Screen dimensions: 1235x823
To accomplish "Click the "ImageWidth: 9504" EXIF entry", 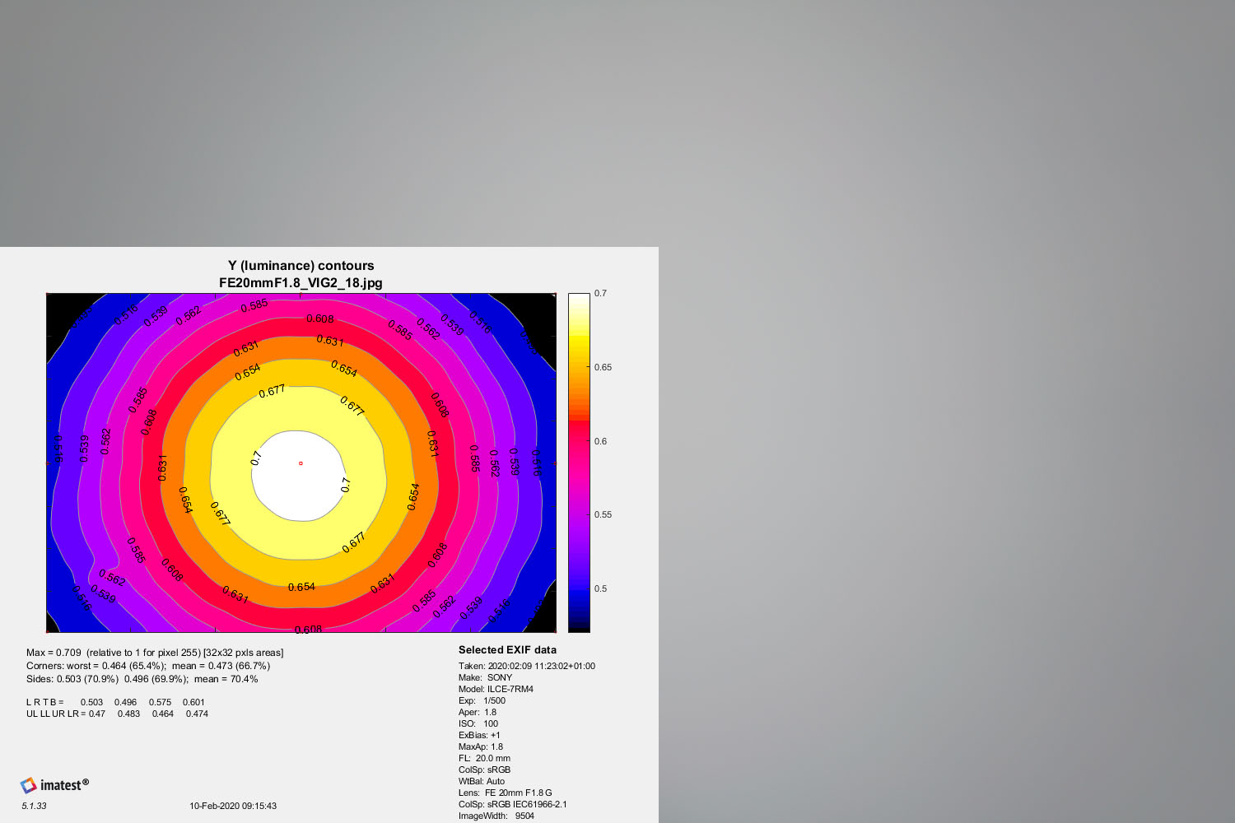I will [x=496, y=816].
